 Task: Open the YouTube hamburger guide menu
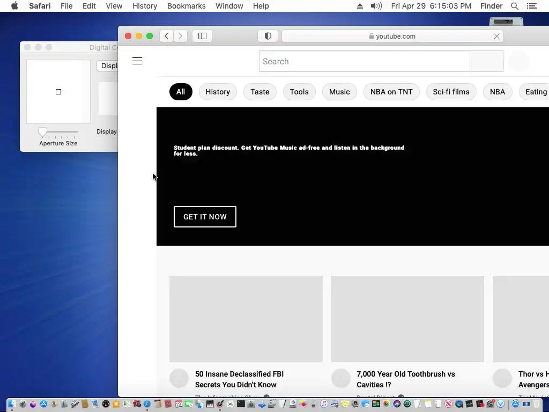(137, 61)
